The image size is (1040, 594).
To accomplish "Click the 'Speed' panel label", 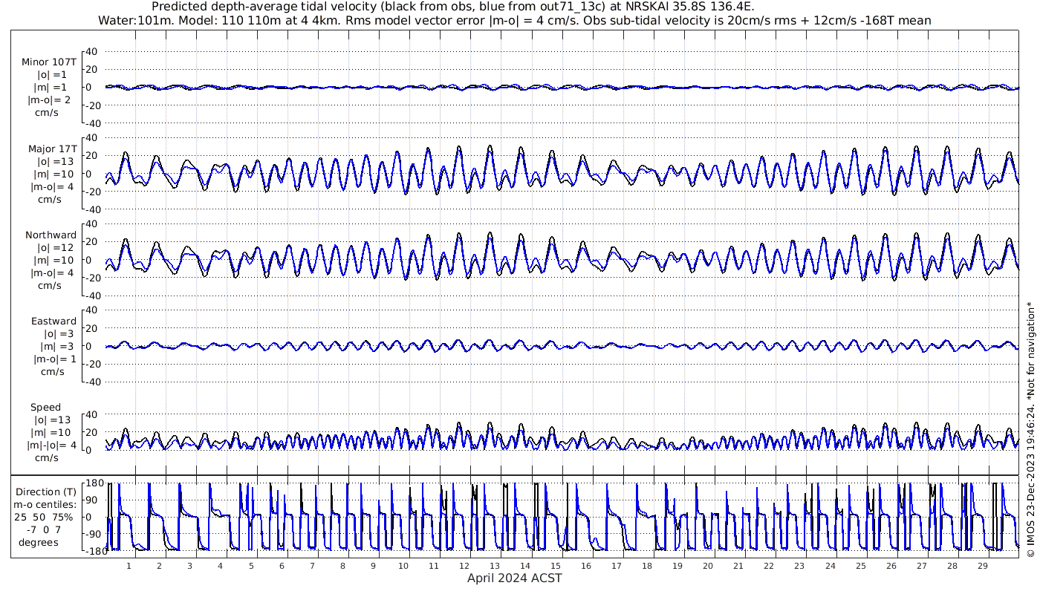I will tap(45, 408).
